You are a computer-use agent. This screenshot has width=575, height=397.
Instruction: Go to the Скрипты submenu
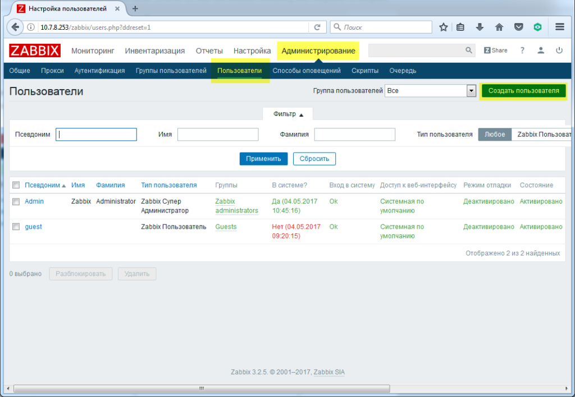(365, 71)
